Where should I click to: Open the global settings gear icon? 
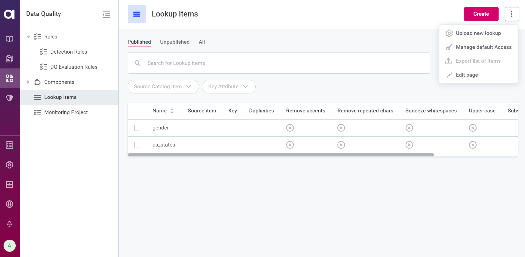[x=10, y=165]
